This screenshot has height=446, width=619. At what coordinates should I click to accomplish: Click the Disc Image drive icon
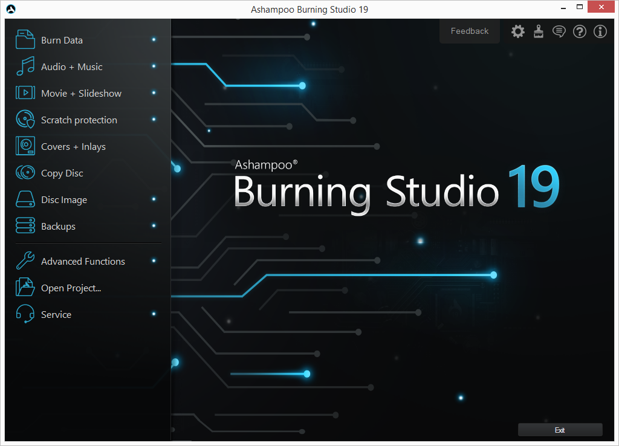(25, 199)
